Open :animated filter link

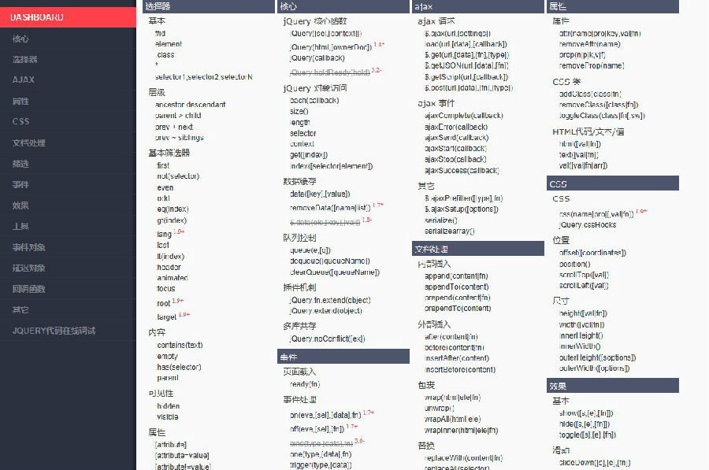click(x=172, y=278)
